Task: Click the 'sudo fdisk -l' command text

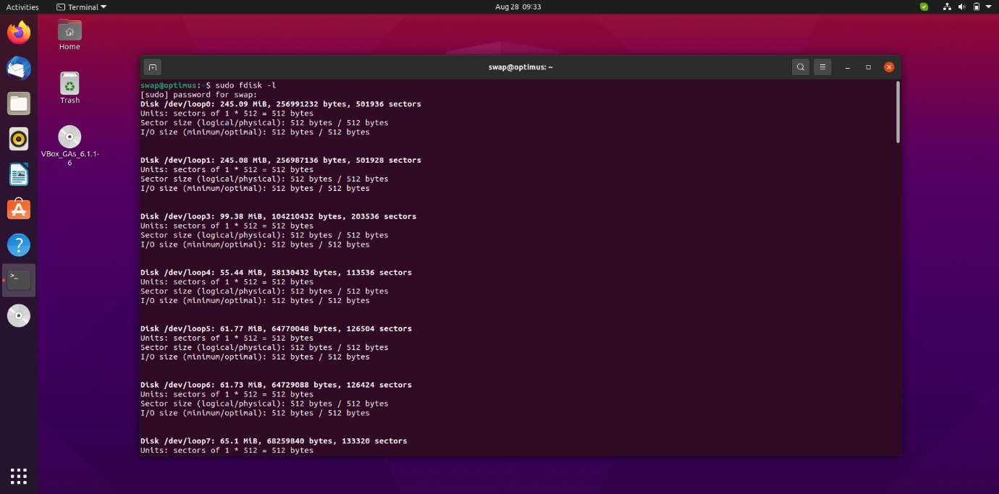Action: point(245,85)
